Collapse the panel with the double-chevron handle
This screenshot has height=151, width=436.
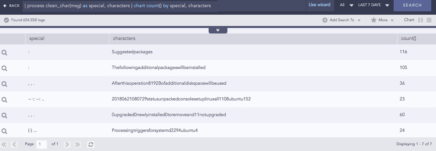coord(217,30)
